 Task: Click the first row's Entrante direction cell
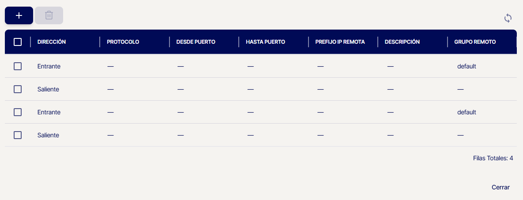[49, 66]
